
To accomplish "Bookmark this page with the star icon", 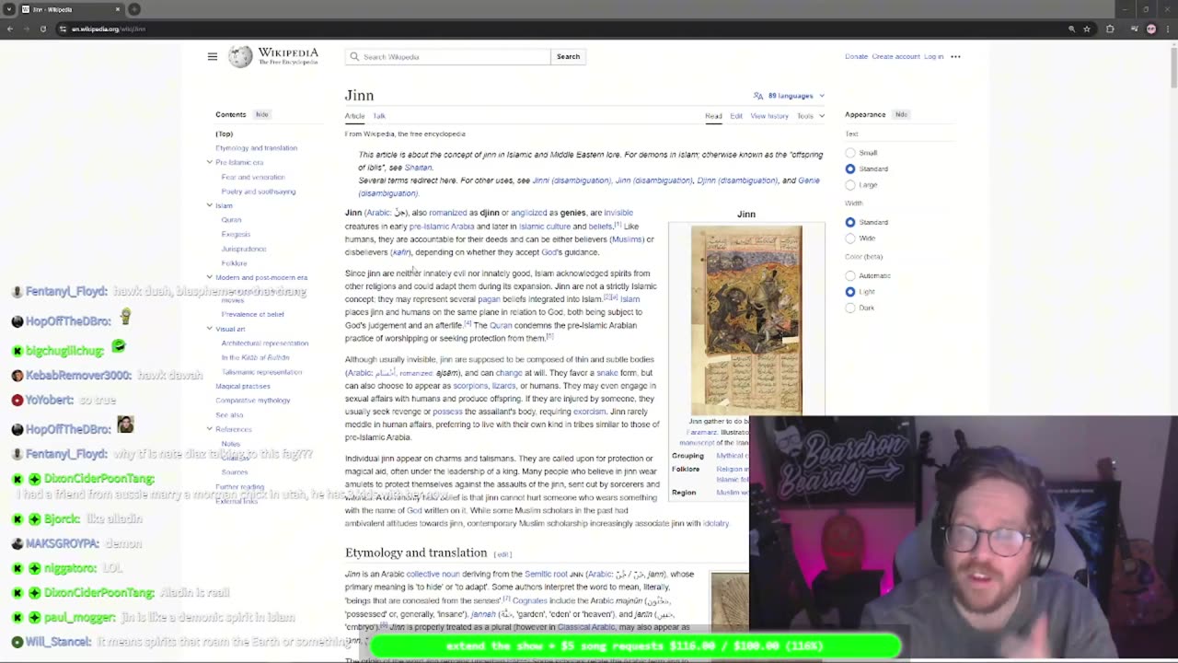I will point(1087,29).
